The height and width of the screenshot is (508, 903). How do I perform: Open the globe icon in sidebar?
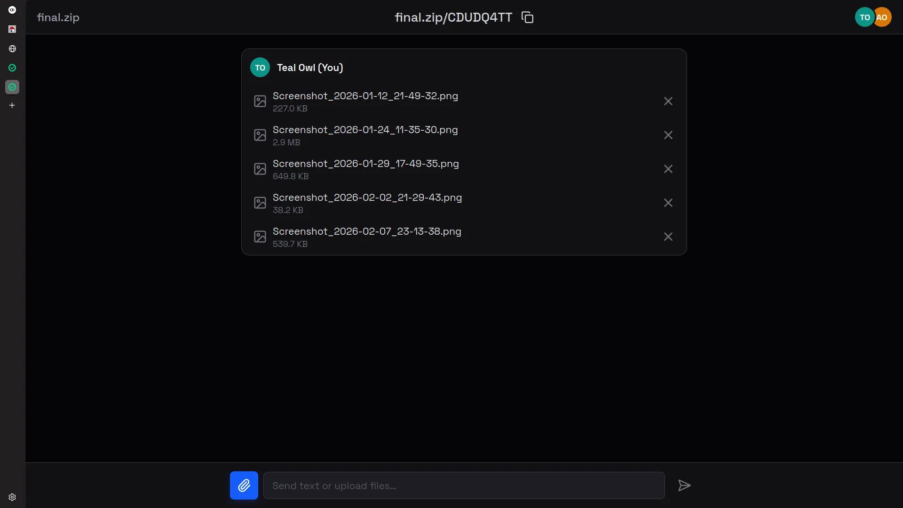click(12, 49)
